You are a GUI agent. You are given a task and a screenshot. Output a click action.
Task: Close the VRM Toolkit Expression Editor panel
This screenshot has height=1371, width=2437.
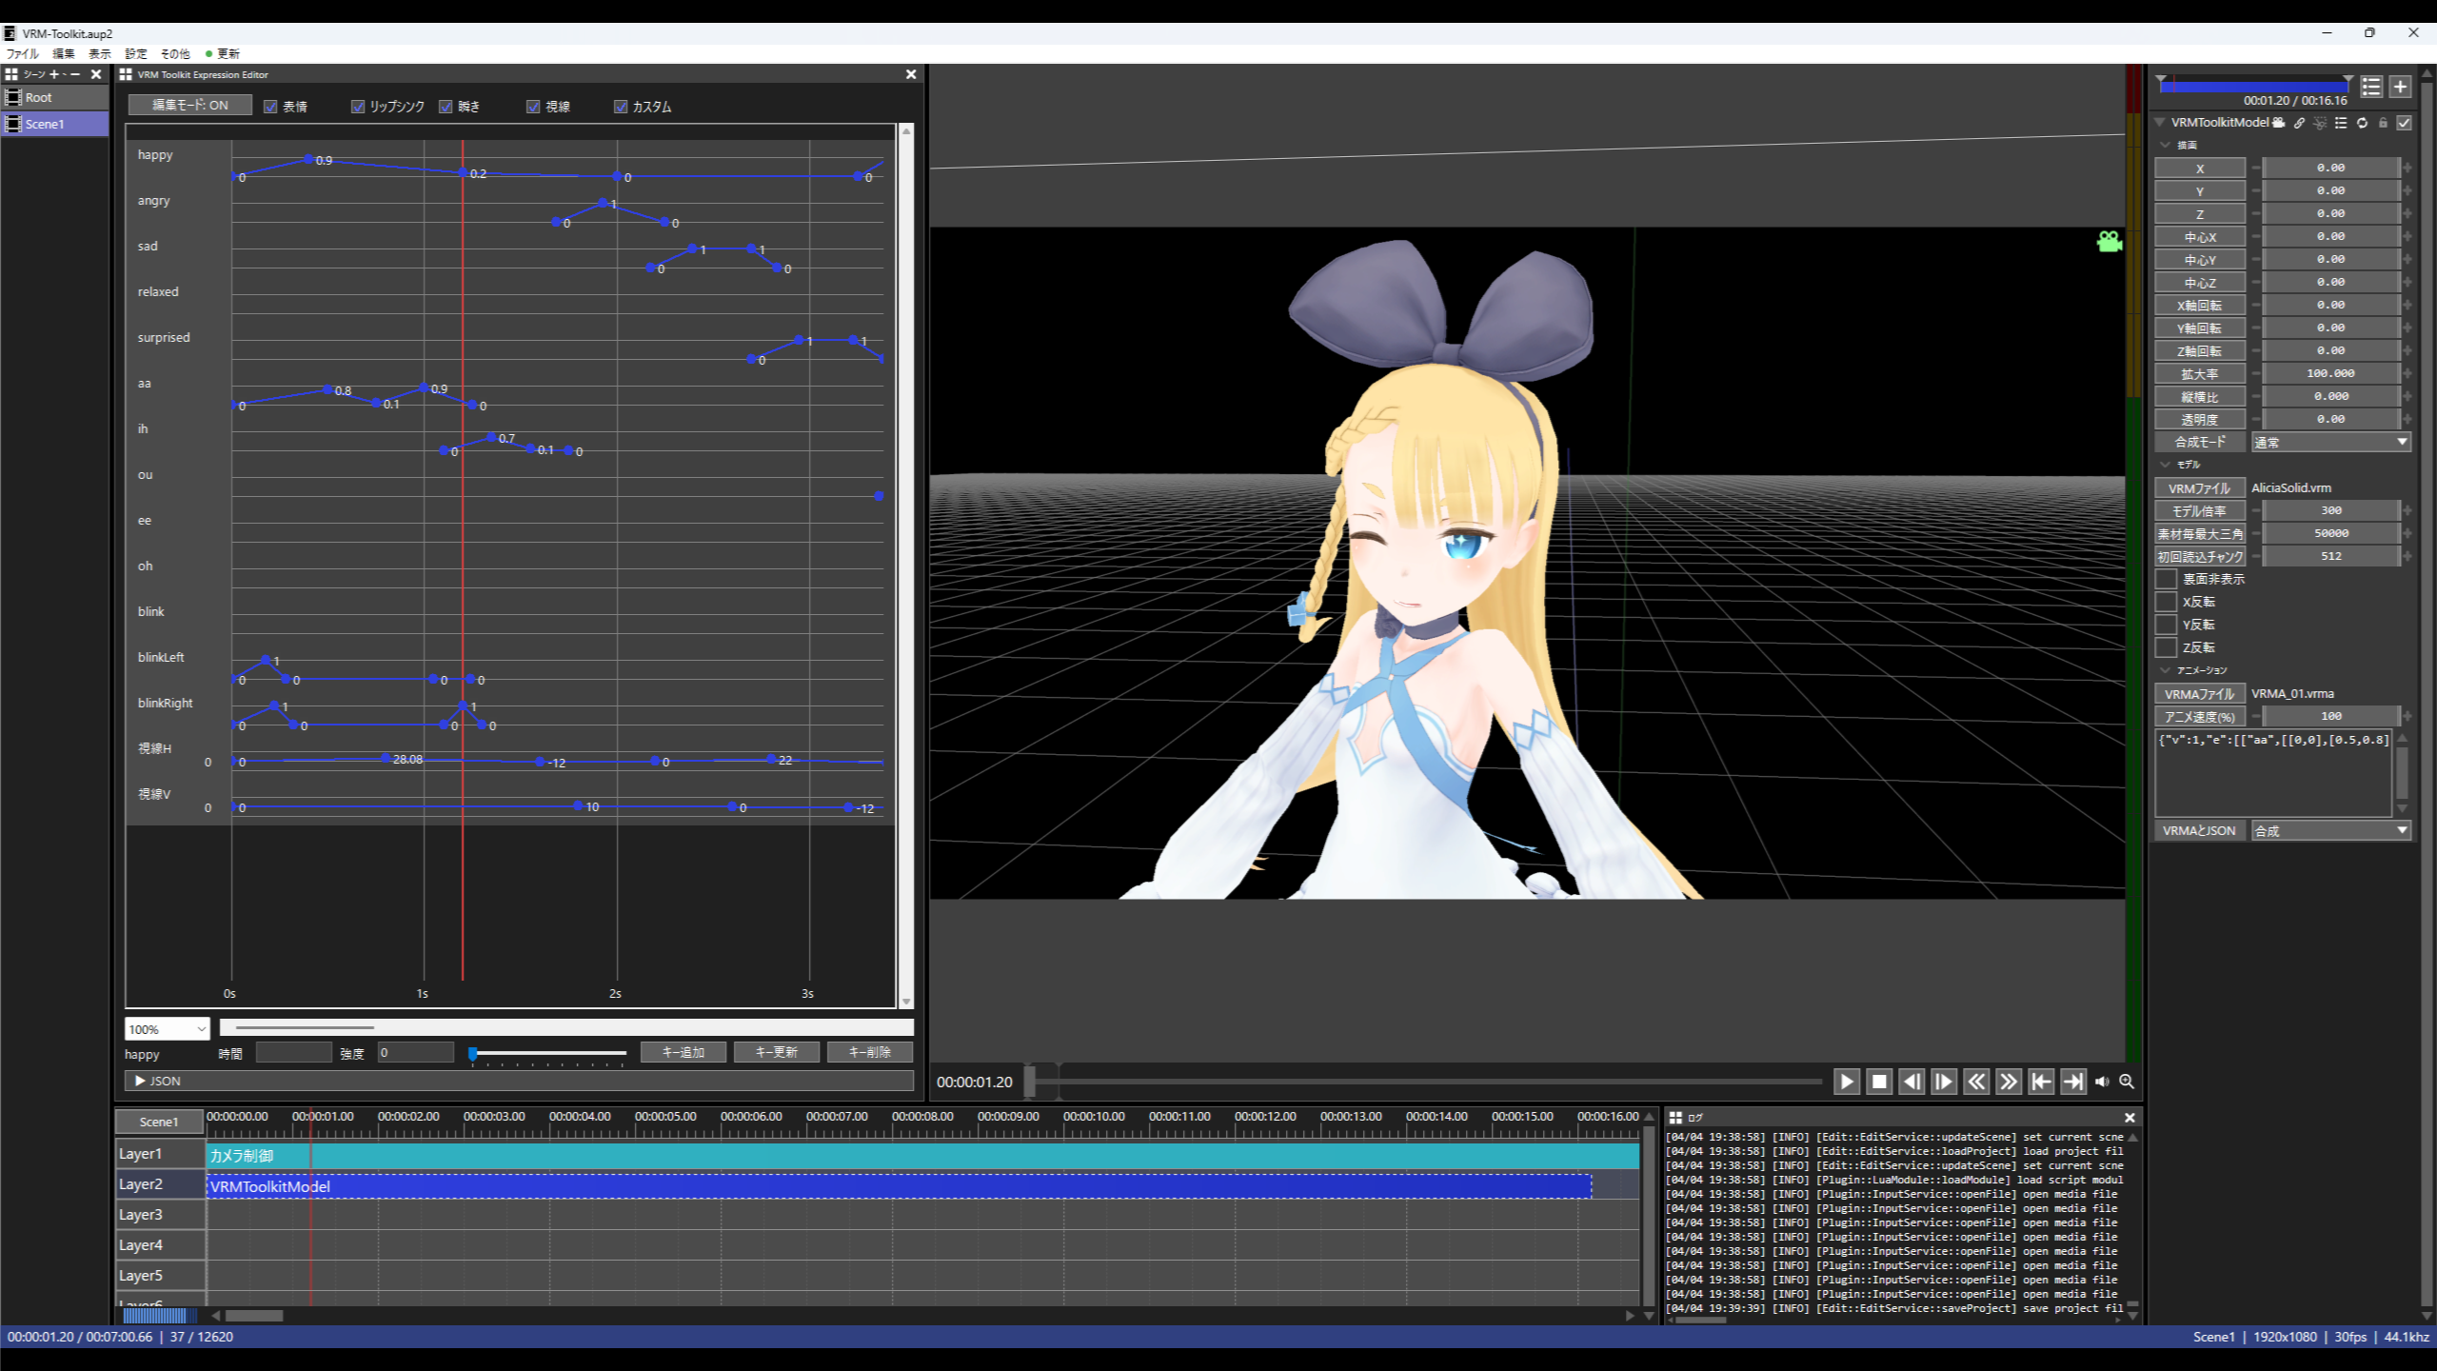[911, 74]
